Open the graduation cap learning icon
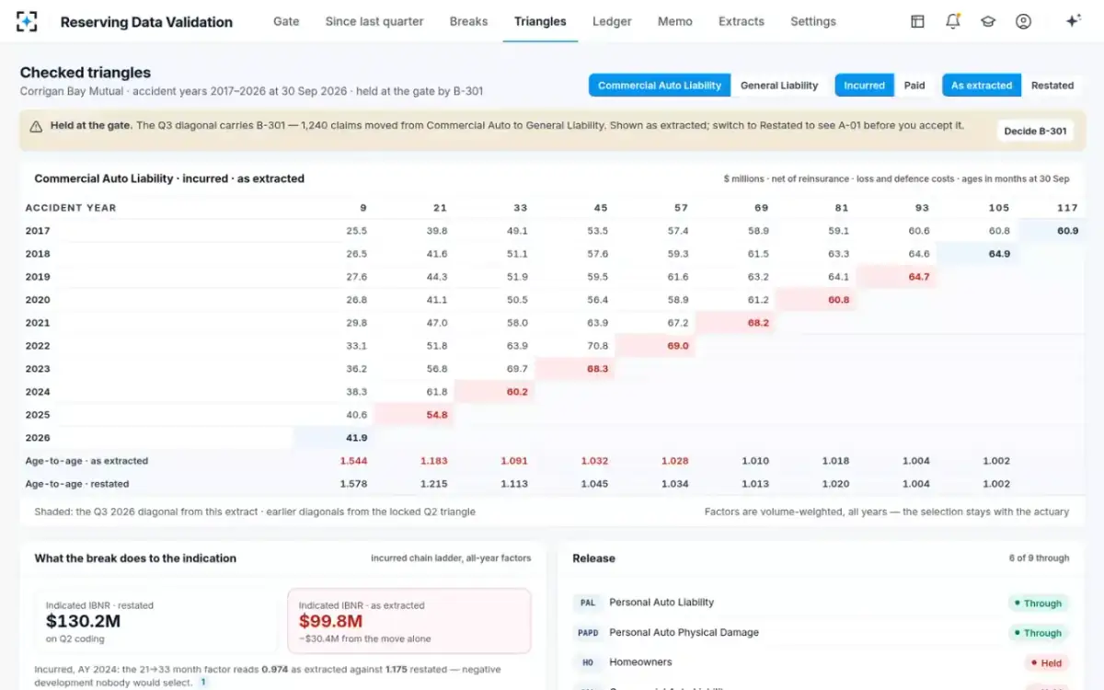The height and width of the screenshot is (690, 1104). tap(988, 21)
